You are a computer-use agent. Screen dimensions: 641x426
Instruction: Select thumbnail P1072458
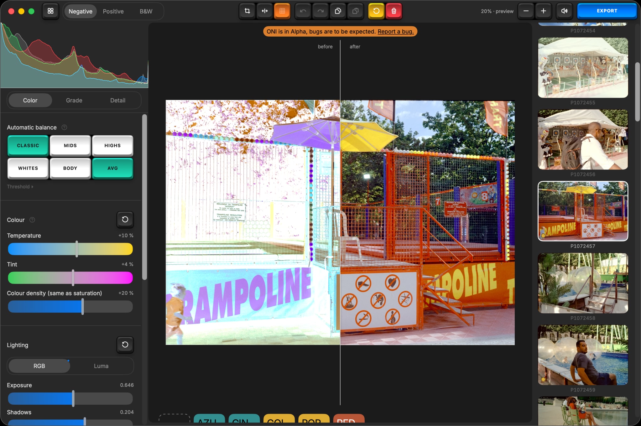click(583, 283)
